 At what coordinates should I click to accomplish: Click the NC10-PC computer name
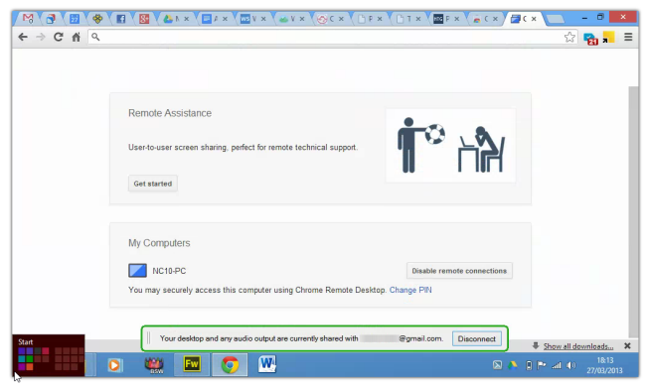(x=169, y=271)
